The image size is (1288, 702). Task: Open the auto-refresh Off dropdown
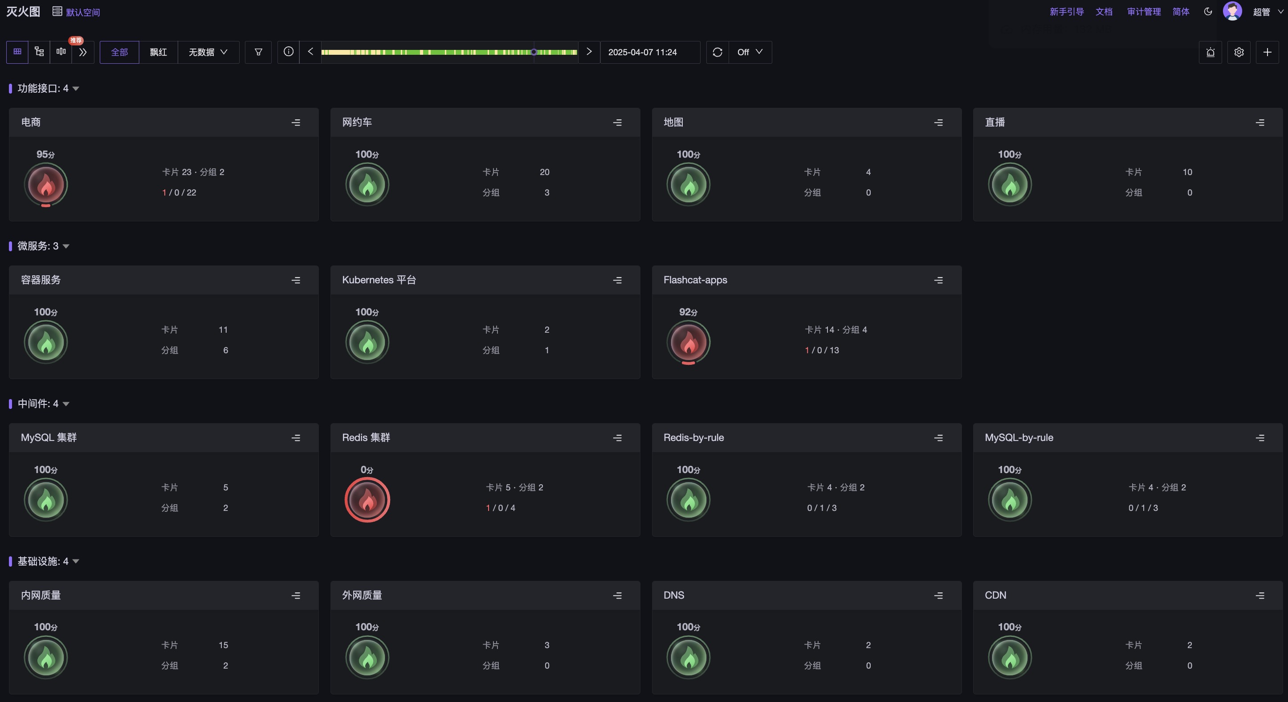(x=750, y=52)
